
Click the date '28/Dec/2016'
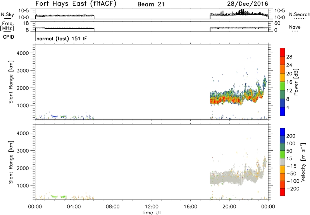(x=248, y=4)
